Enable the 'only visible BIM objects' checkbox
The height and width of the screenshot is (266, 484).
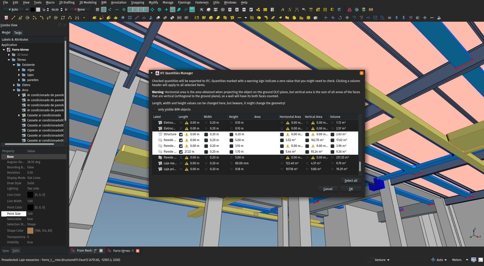pos(155,109)
